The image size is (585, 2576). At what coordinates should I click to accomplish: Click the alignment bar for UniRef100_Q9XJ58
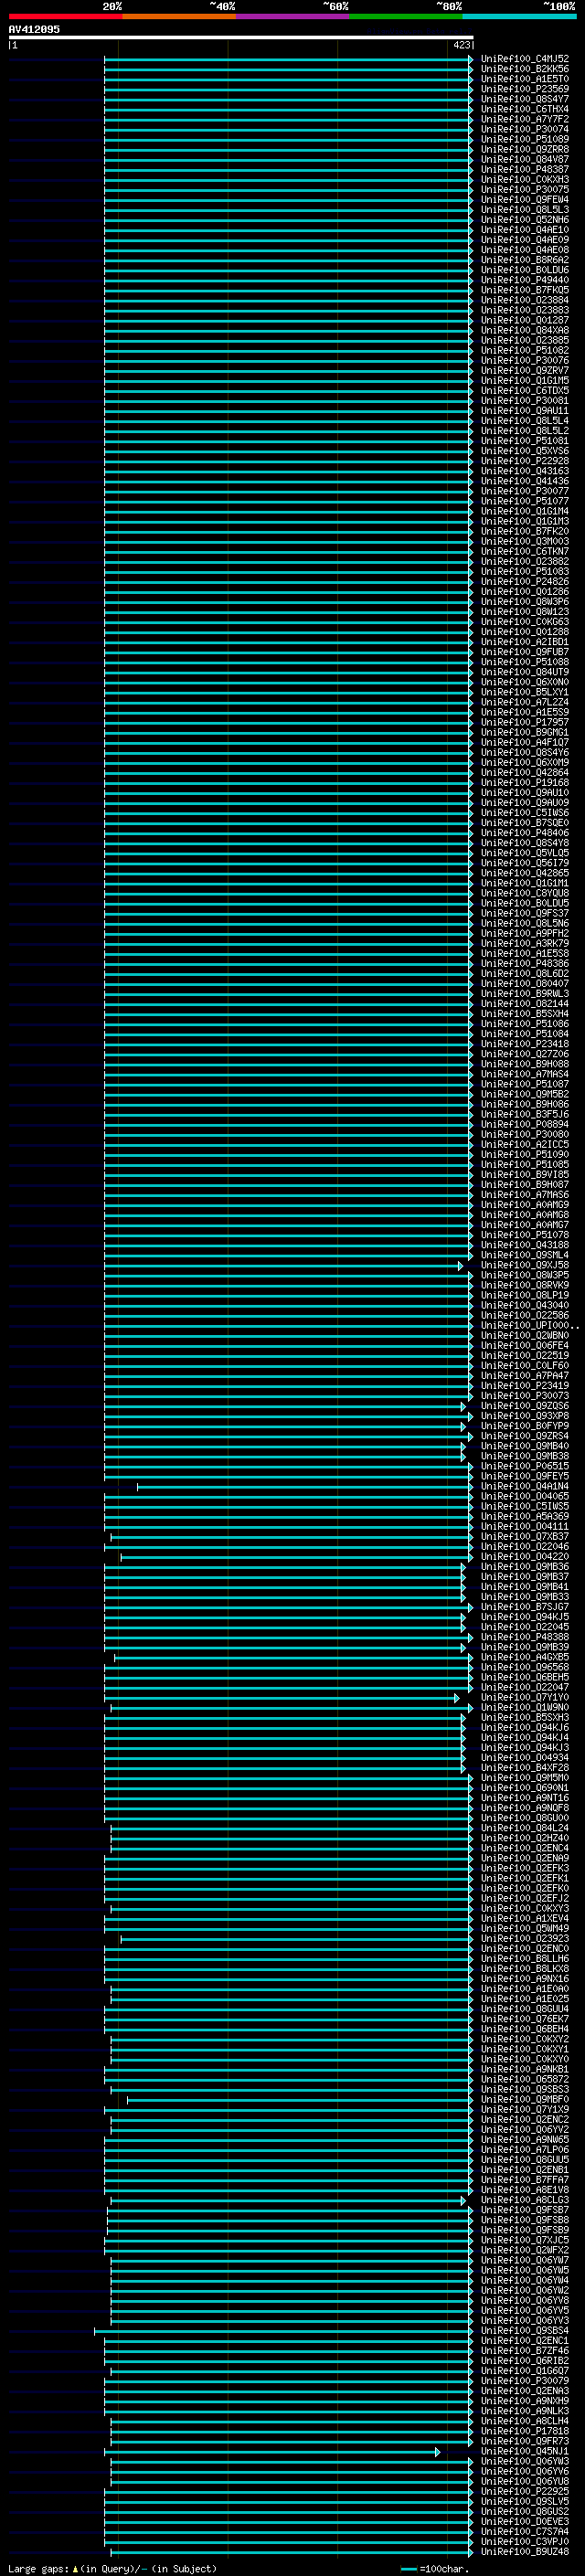coord(283,1267)
